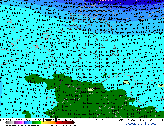Select the dark blue swatch in the temperature scale
Screen dimensions: 164x126
point(24,123)
